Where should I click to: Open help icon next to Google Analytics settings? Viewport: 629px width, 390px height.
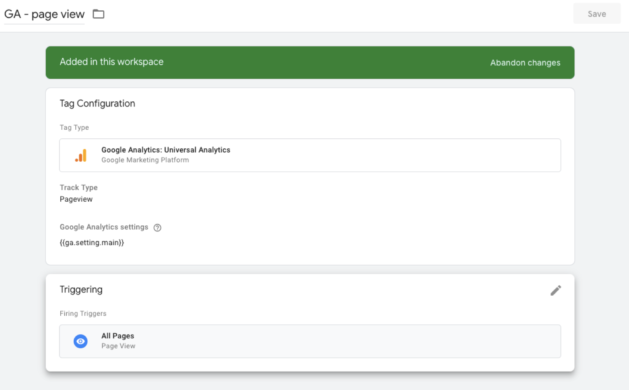click(x=157, y=228)
